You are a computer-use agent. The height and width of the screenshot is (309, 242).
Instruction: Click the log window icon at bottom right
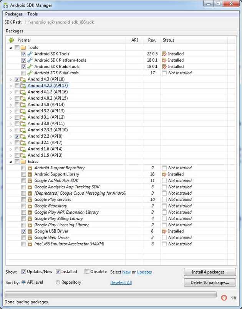(x=234, y=297)
